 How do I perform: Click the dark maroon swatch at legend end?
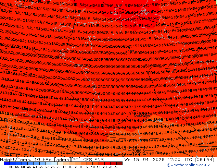click(x=119, y=164)
